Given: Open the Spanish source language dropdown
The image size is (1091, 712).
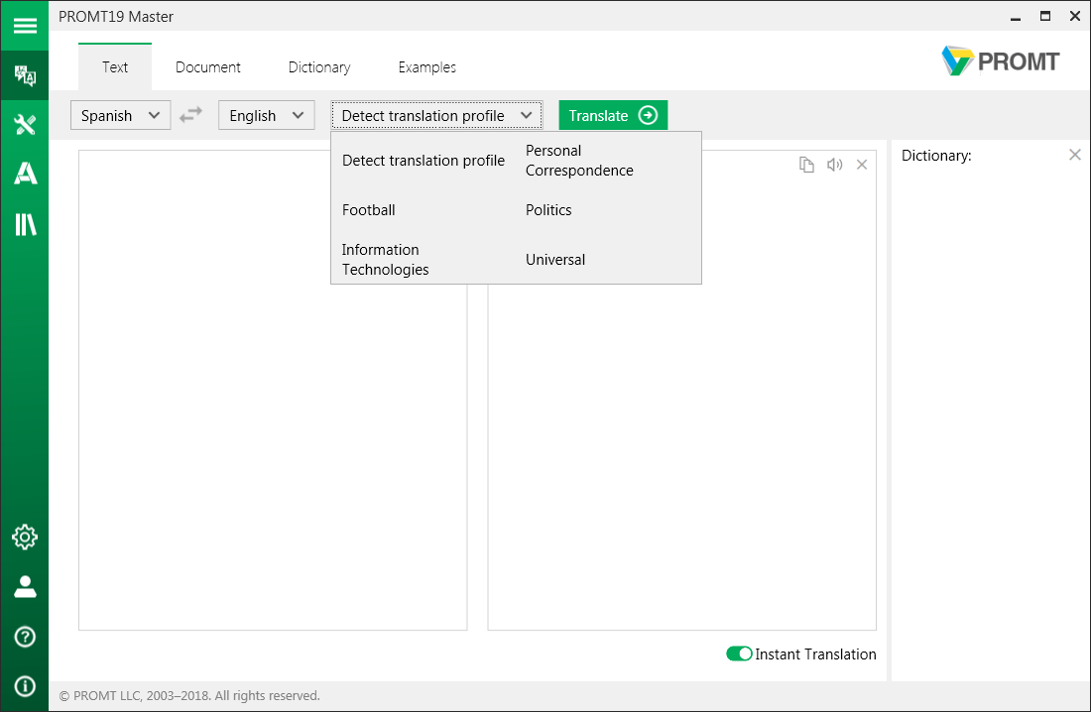Looking at the screenshot, I should click(x=120, y=115).
